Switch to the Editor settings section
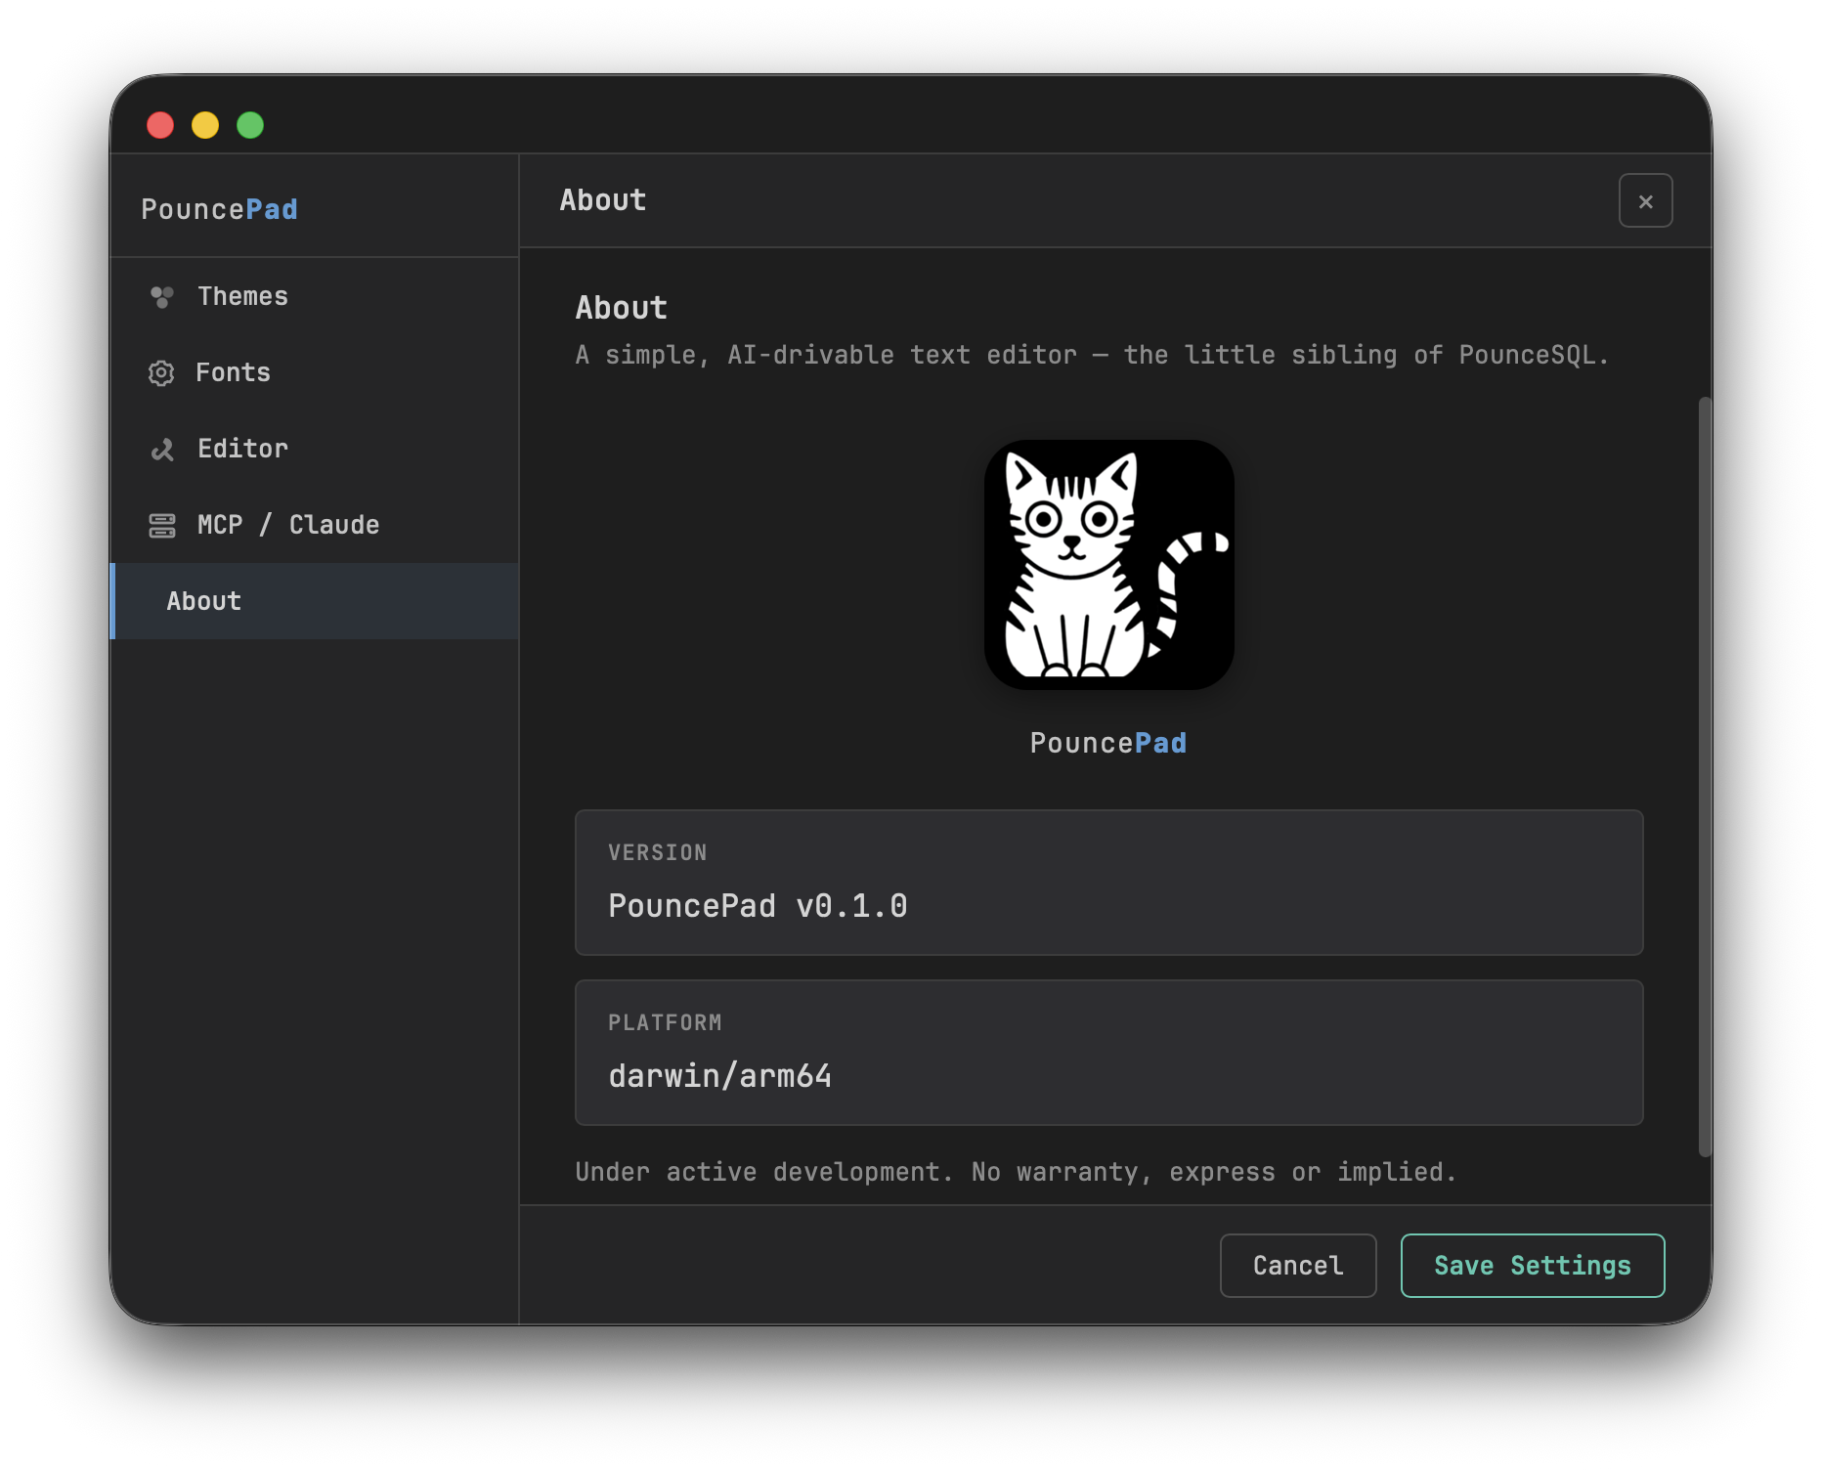The width and height of the screenshot is (1822, 1470). 315,449
